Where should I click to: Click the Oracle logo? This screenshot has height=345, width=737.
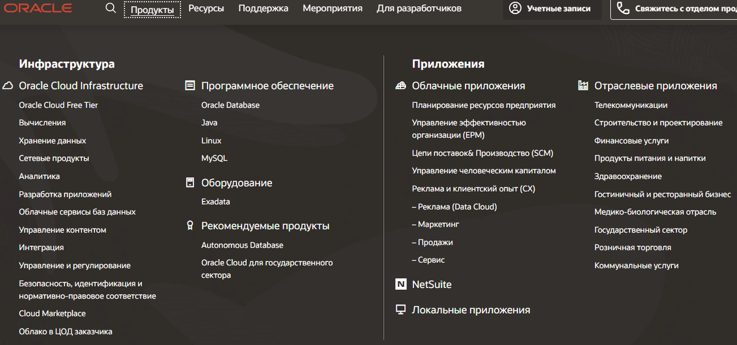[38, 9]
